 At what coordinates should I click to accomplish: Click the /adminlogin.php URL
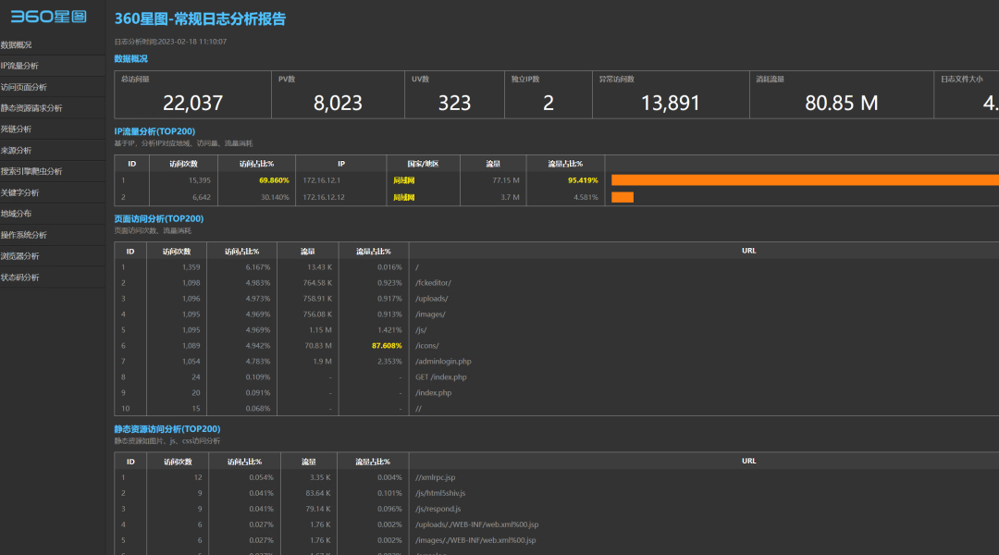tap(443, 362)
